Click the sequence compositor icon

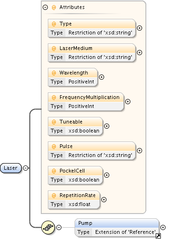coord(48,227)
